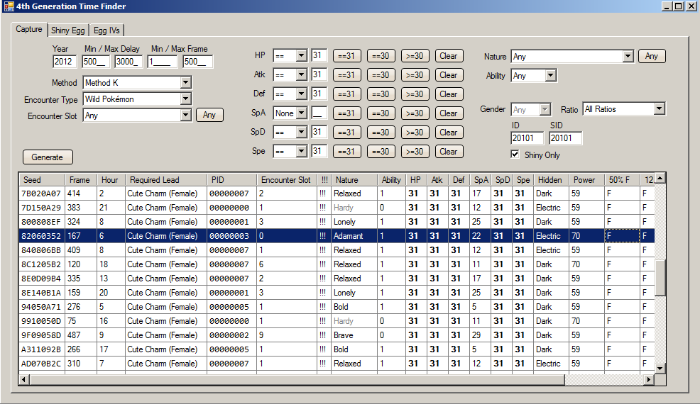The height and width of the screenshot is (404, 700).
Task: Open the Egg IVs tab
Action: pyautogui.click(x=106, y=30)
